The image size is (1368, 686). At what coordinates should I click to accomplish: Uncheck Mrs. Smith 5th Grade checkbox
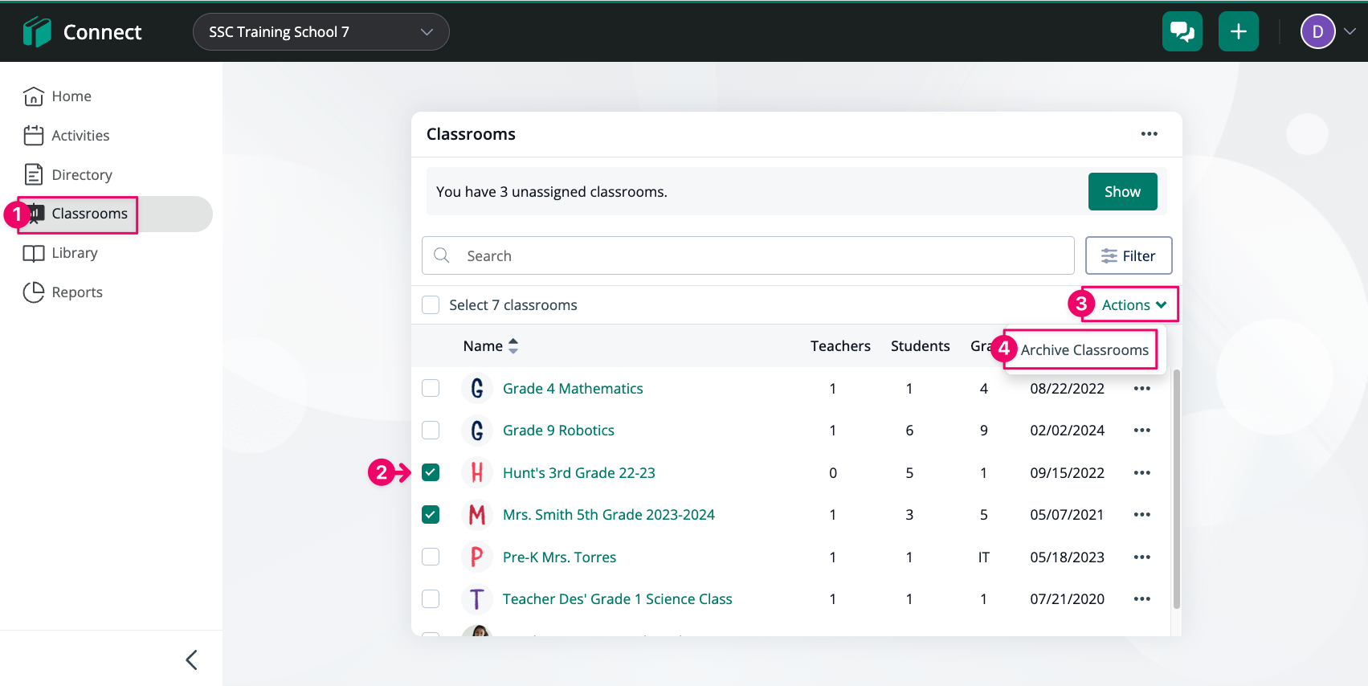(431, 514)
